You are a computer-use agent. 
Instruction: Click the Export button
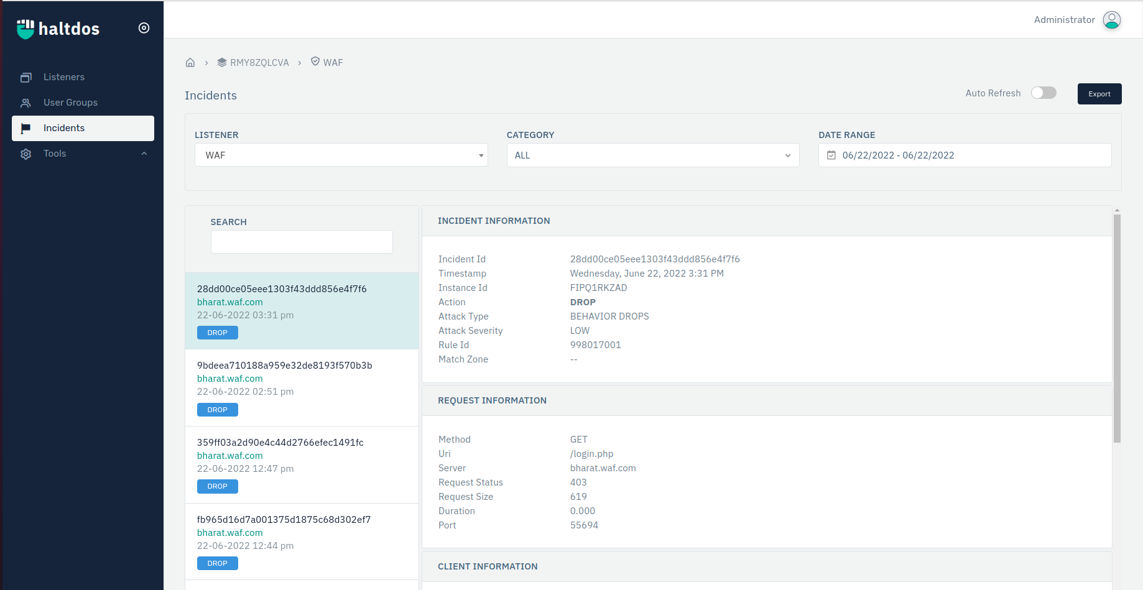click(x=1099, y=94)
